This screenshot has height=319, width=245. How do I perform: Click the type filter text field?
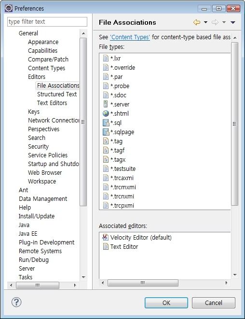tap(47, 22)
